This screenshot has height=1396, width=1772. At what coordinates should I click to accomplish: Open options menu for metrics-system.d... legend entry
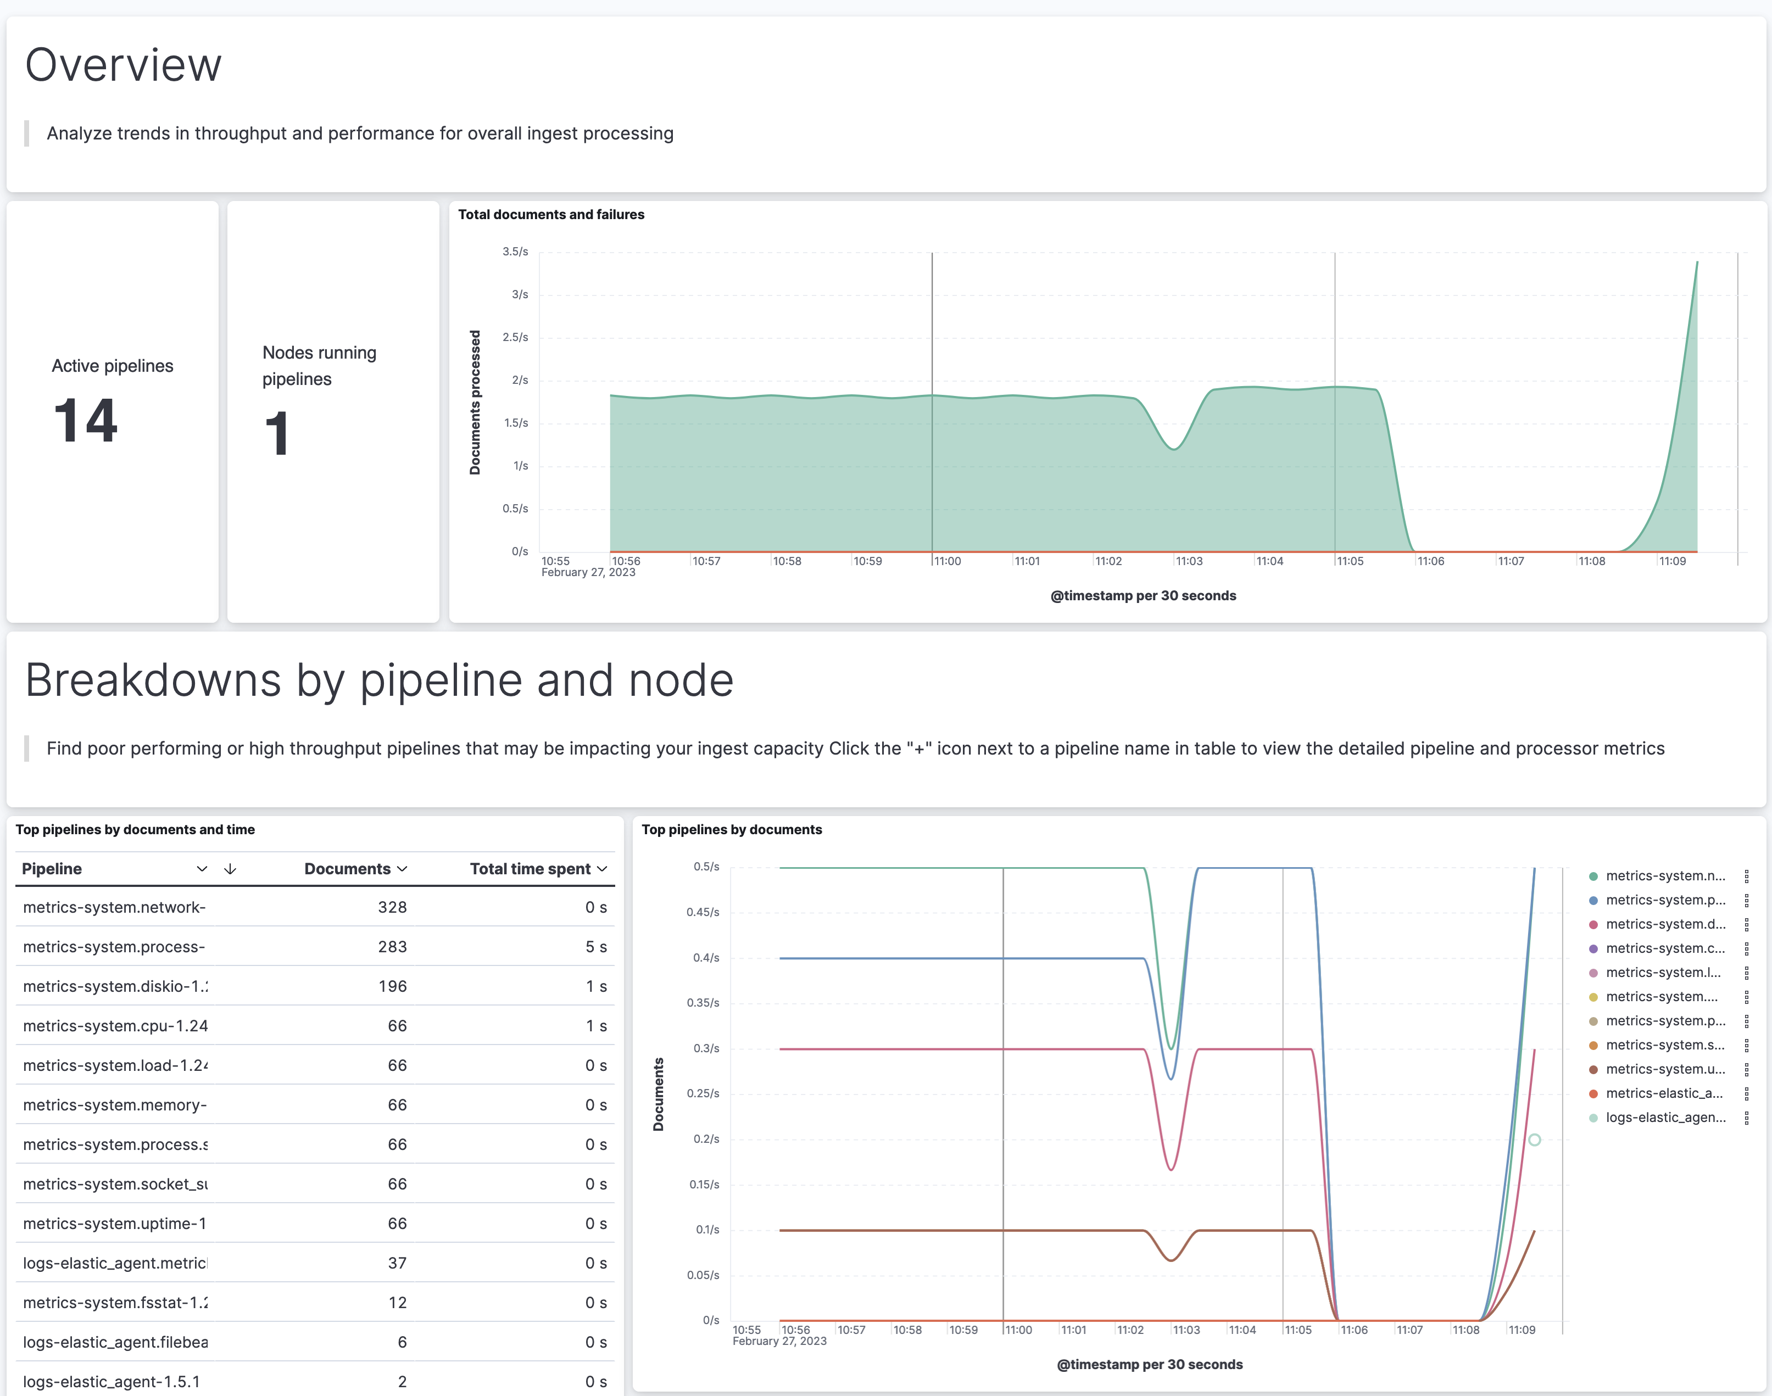pos(1746,924)
